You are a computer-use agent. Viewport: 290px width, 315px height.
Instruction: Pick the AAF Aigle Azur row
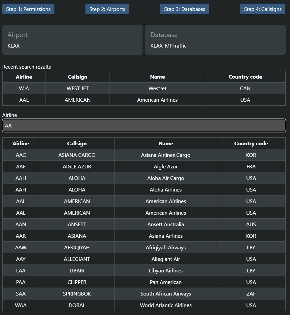tap(144, 166)
